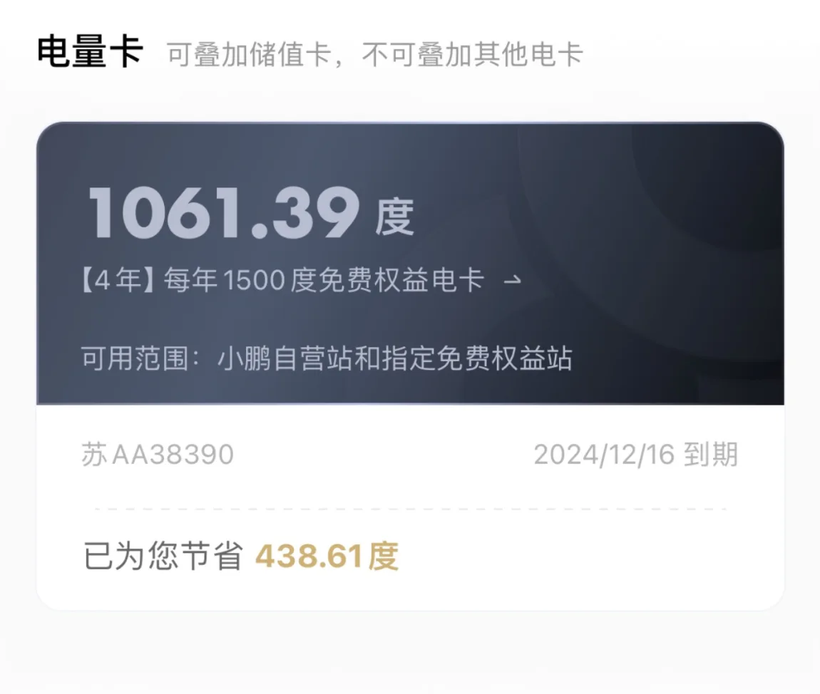Viewport: 820px width, 694px height.
Task: Select the license plate 苏AA38390
Action: (x=158, y=455)
